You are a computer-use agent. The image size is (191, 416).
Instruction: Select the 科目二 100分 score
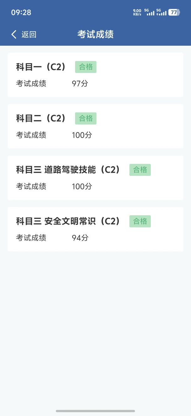coord(82,135)
